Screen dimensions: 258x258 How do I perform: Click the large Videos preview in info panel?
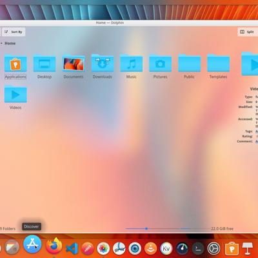pos(250,63)
